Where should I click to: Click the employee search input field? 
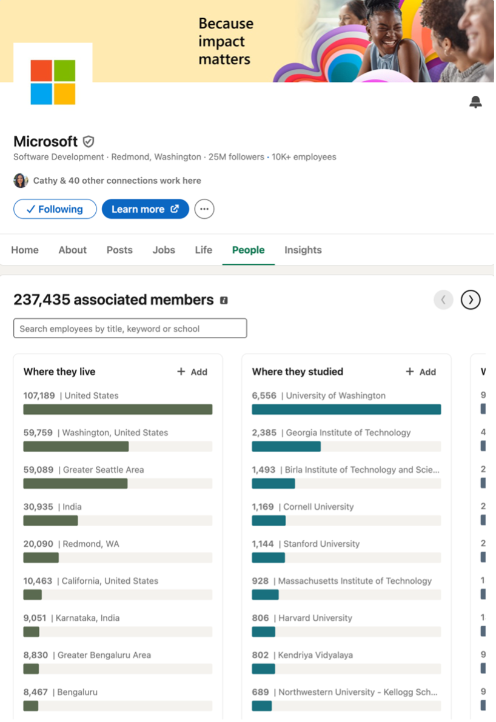point(130,328)
